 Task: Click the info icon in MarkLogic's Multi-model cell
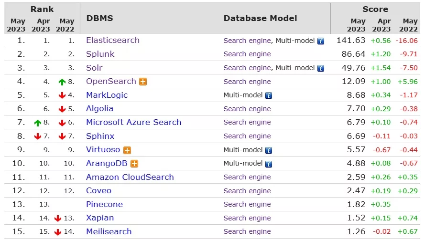pos(269,95)
